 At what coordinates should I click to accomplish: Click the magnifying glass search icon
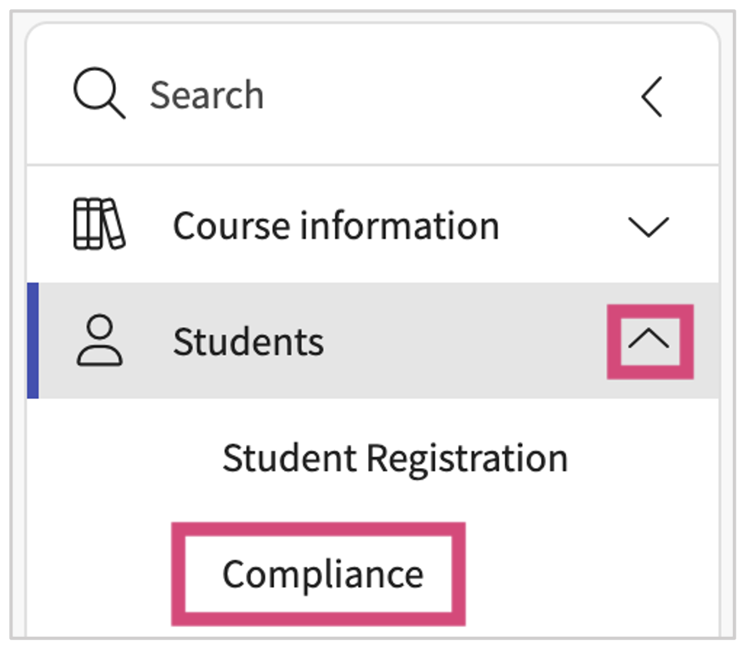point(99,93)
